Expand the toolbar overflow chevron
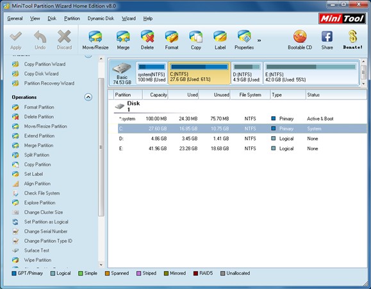The width and height of the screenshot is (371, 289). coord(260,40)
